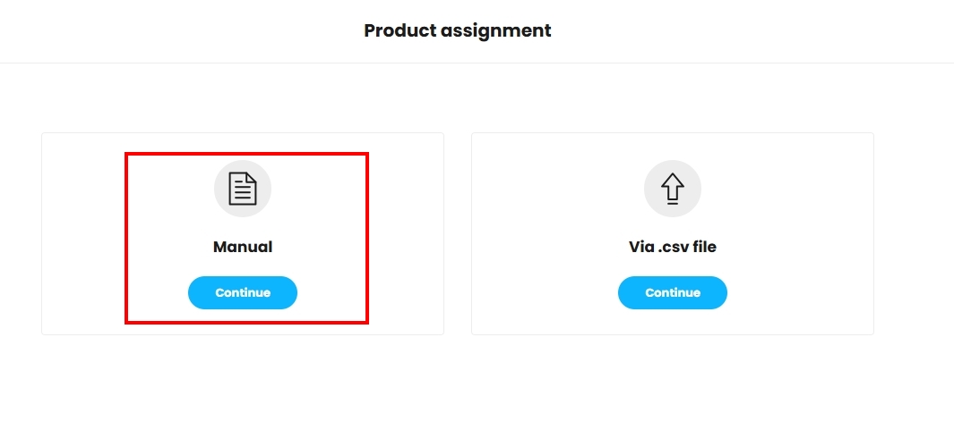
Task: Select the "Via .csv file" label
Action: tap(673, 247)
